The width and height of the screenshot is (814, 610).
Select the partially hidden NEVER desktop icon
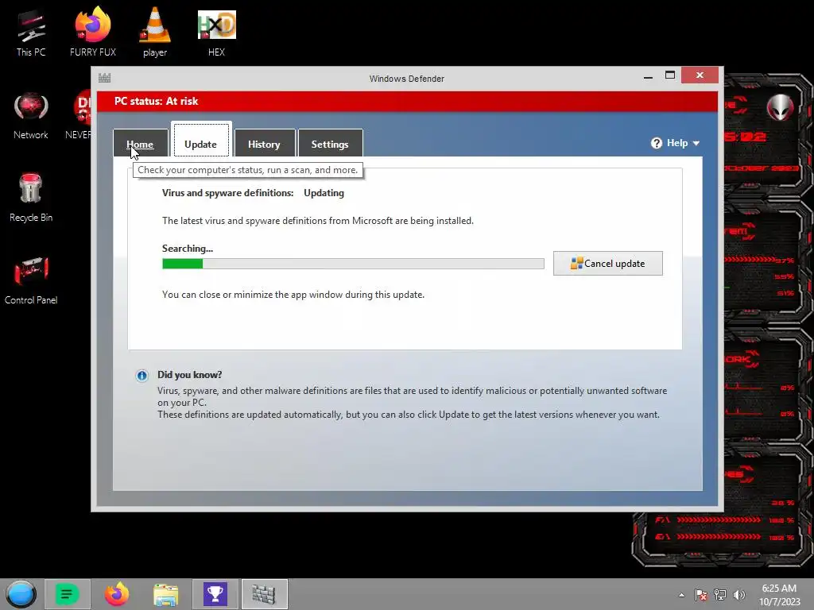(79, 116)
